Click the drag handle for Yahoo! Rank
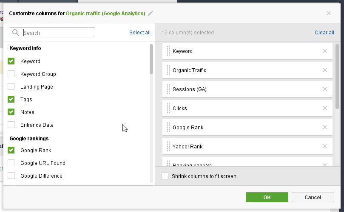The width and height of the screenshot is (344, 212). 168,146
